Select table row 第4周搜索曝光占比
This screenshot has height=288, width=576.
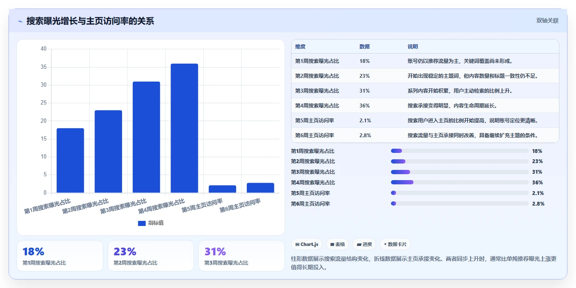click(425, 105)
